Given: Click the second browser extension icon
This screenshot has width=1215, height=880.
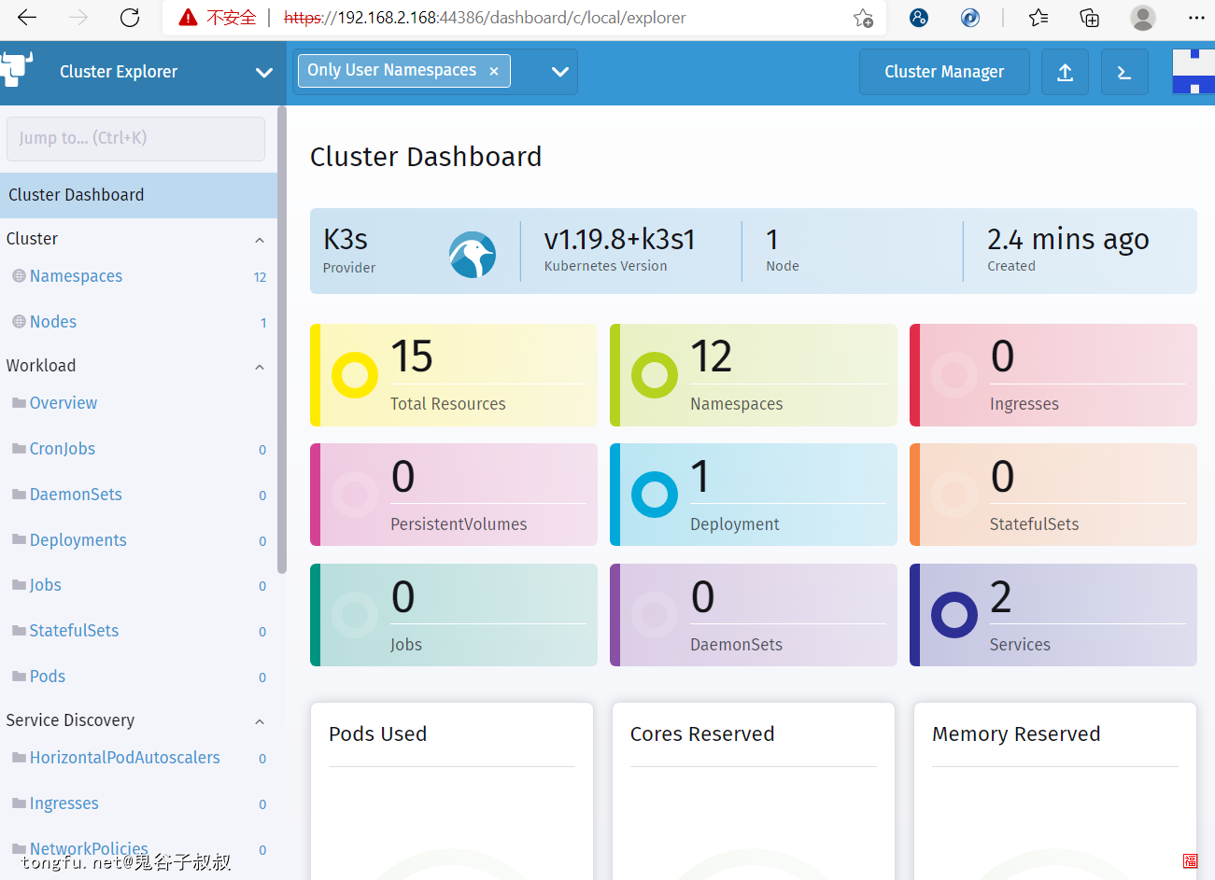Looking at the screenshot, I should click(970, 18).
